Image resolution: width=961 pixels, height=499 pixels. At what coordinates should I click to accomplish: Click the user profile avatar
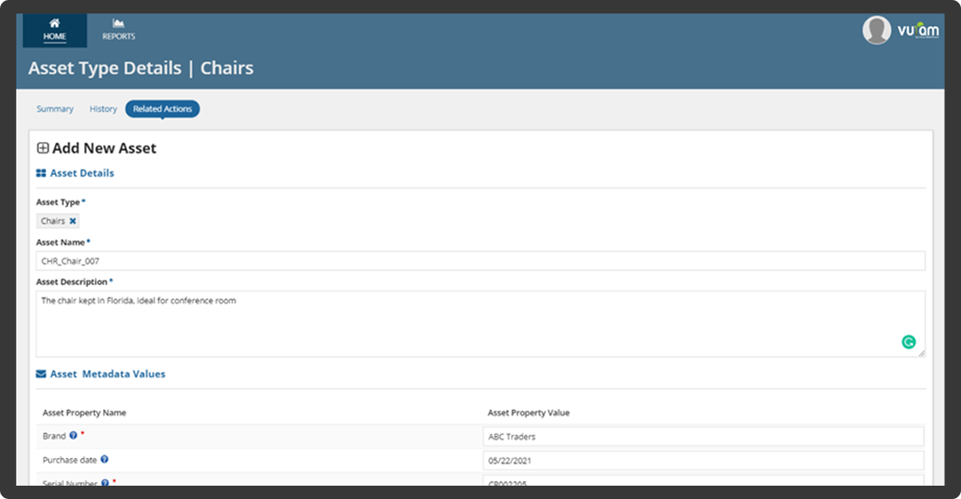point(877,30)
